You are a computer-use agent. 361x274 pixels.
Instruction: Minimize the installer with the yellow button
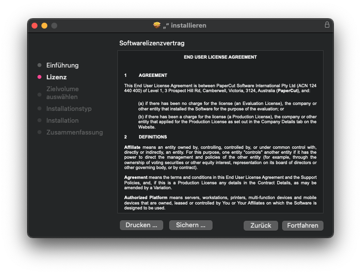click(44, 26)
